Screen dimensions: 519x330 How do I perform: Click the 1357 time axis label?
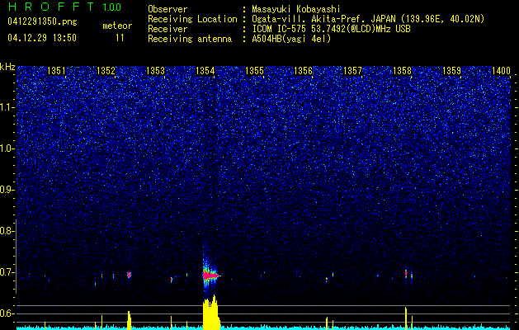pyautogui.click(x=352, y=71)
